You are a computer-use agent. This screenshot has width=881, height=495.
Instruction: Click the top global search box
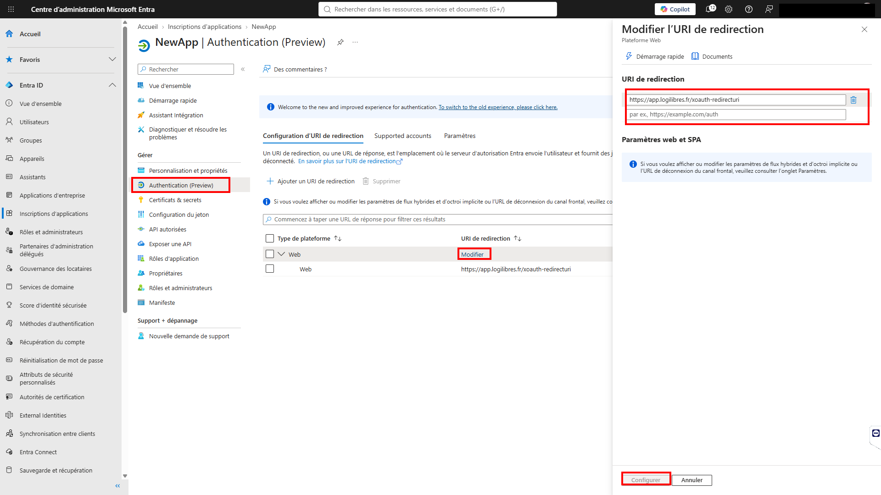[x=438, y=9]
